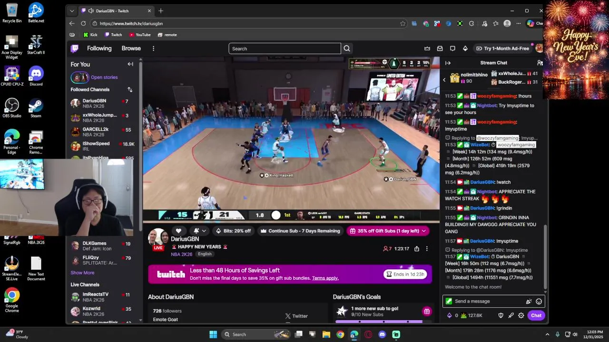This screenshot has height=342, width=609.
Task: Open OBS Studio desktop icon
Action: coord(12,108)
